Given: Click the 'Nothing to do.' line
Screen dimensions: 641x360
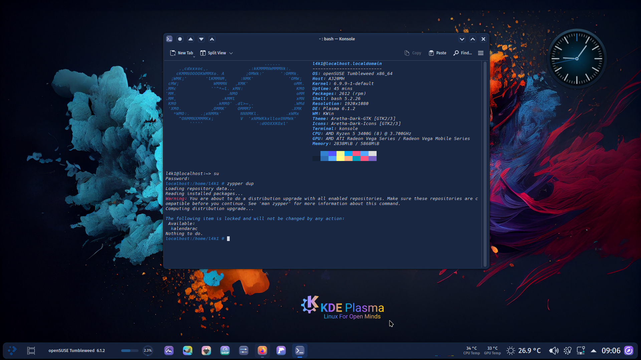Looking at the screenshot, I should click(184, 234).
